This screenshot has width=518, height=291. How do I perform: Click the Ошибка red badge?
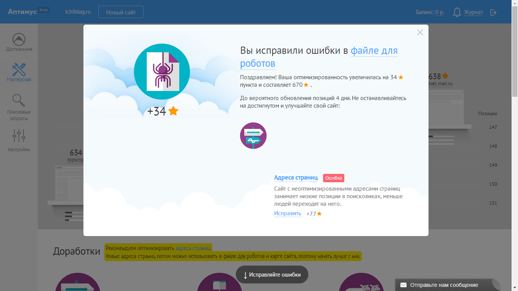(x=334, y=178)
